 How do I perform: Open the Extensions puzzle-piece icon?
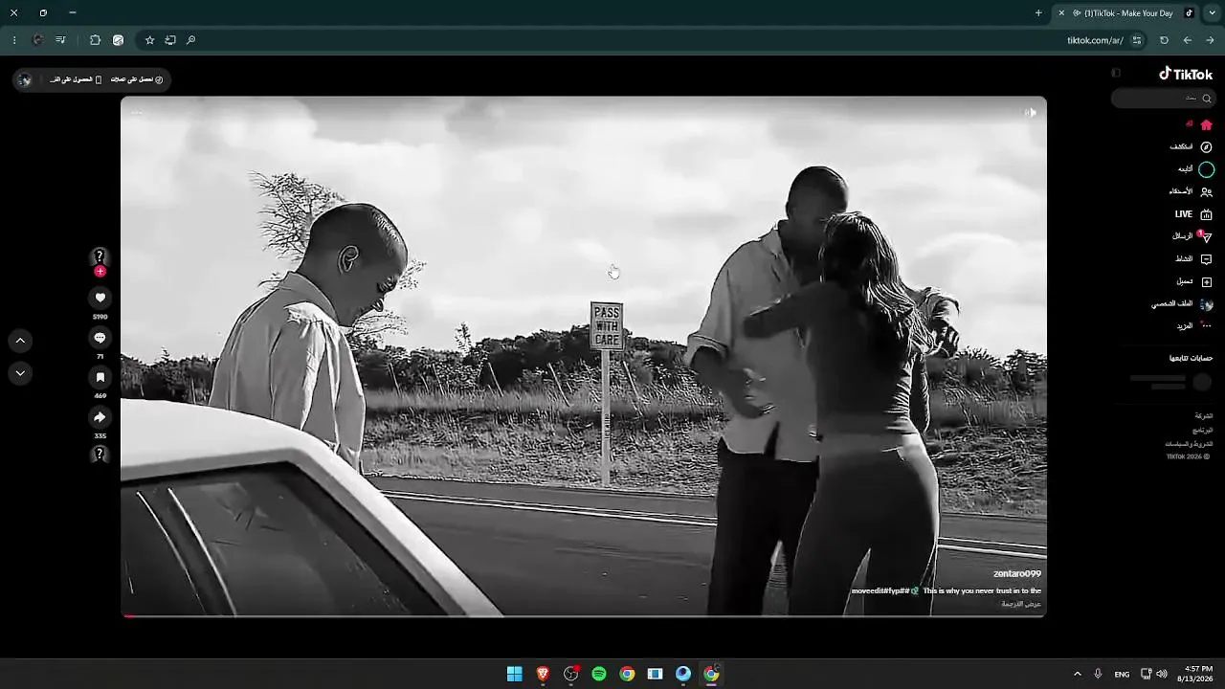95,40
